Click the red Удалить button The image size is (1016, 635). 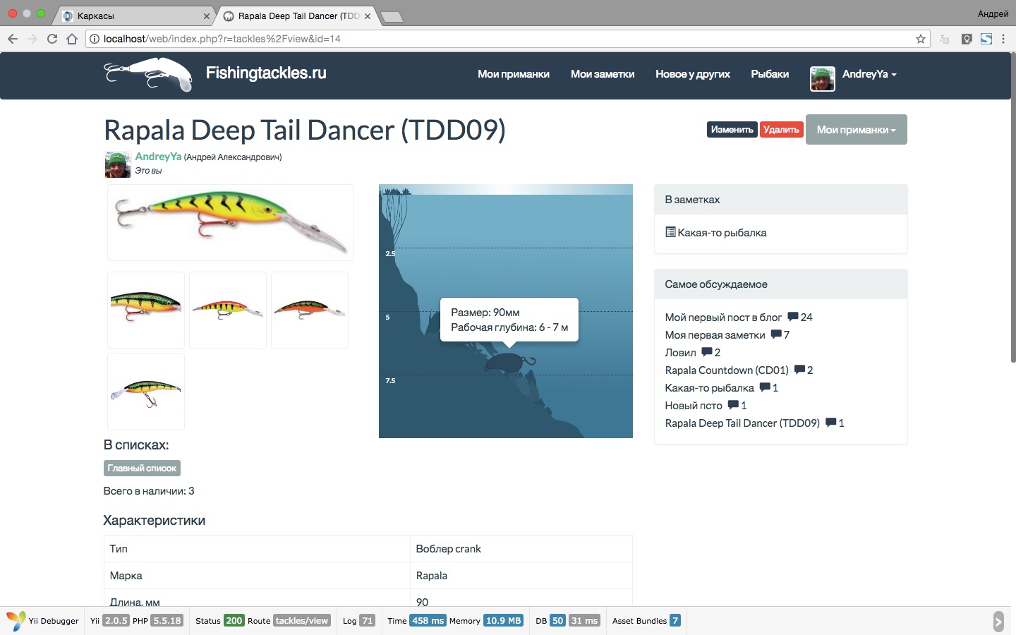pyautogui.click(x=781, y=130)
